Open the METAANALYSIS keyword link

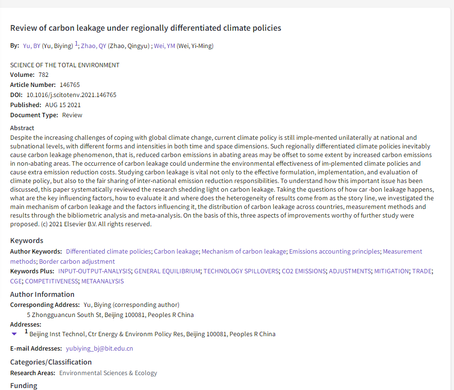tap(102, 281)
